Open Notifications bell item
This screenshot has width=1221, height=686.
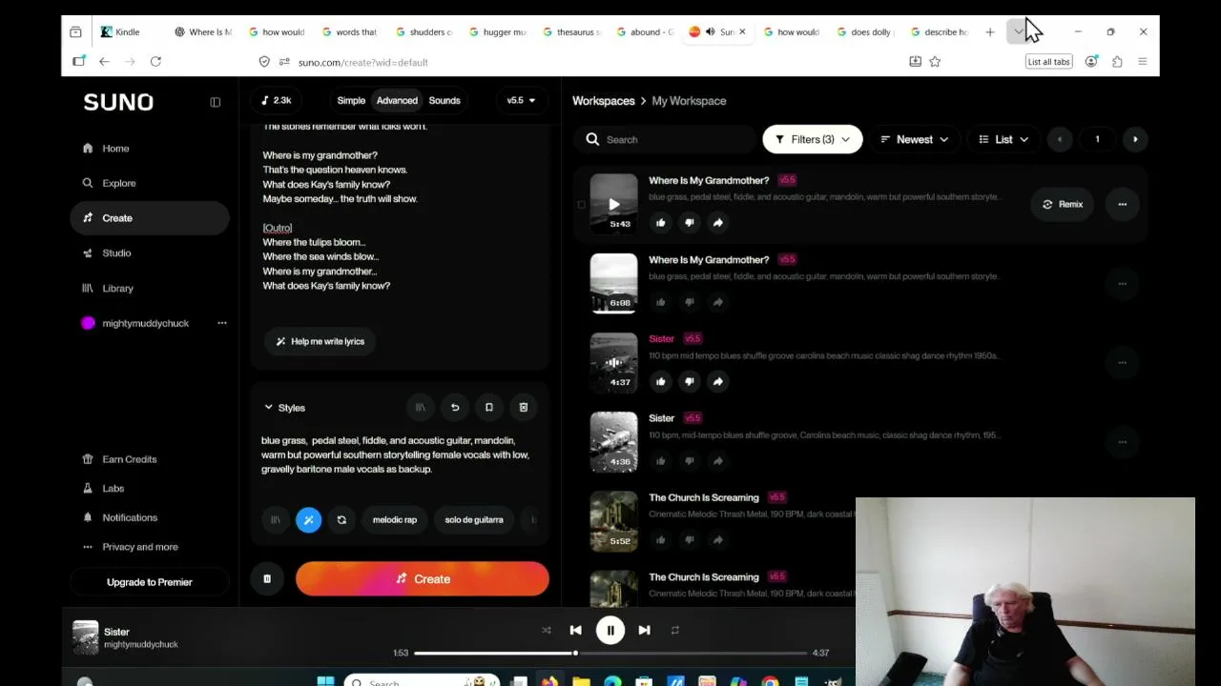[129, 518]
